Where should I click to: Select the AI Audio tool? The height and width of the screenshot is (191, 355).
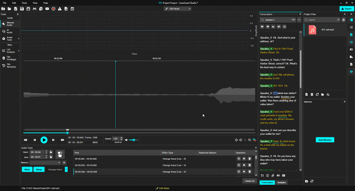(10, 31)
